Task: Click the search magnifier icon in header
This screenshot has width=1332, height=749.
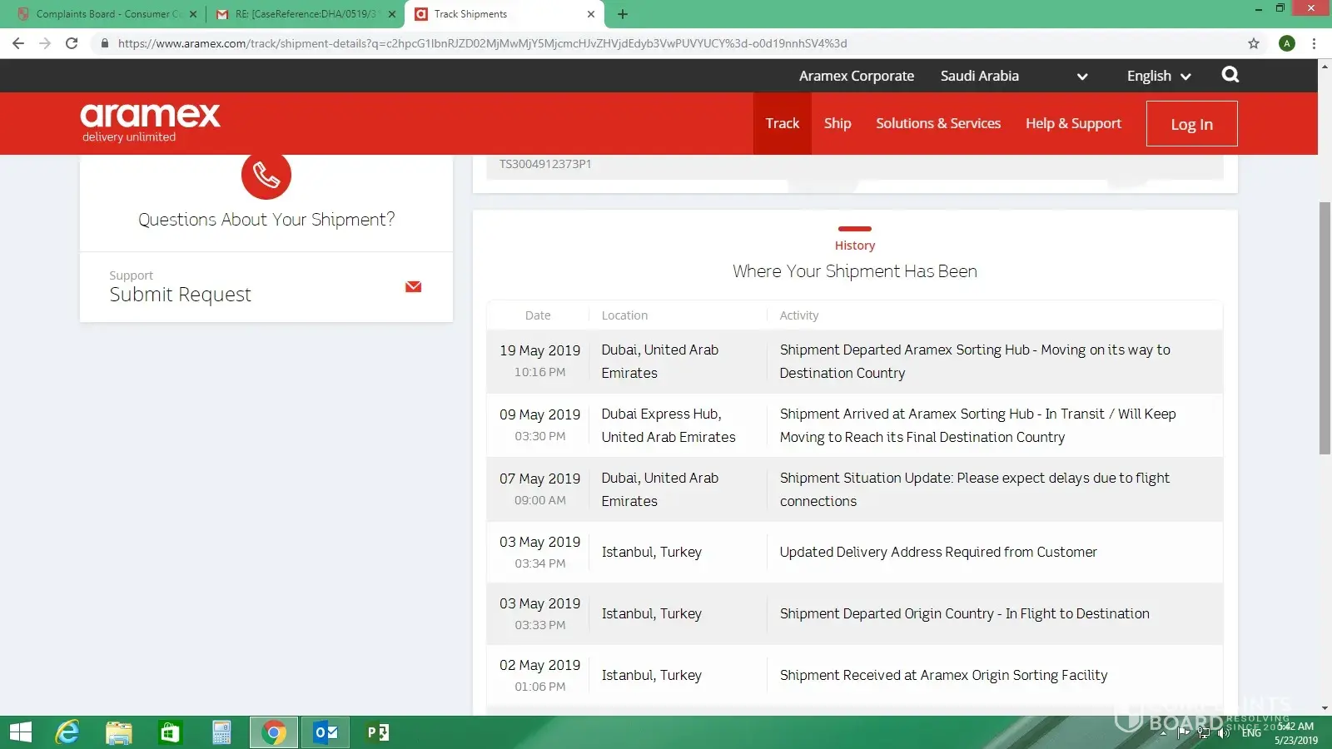Action: point(1230,75)
